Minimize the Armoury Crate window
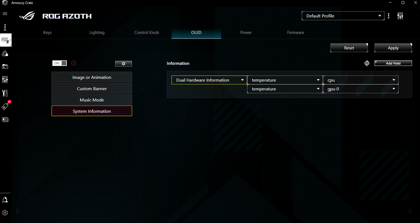420x223 pixels. click(x=390, y=3)
